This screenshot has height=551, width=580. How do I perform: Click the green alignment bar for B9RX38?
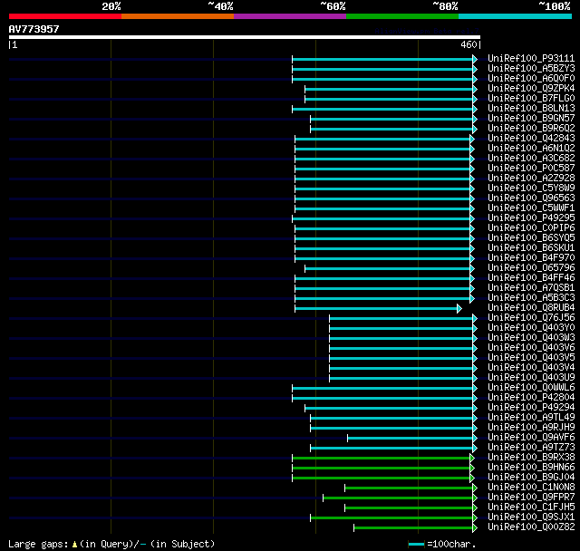(383, 459)
